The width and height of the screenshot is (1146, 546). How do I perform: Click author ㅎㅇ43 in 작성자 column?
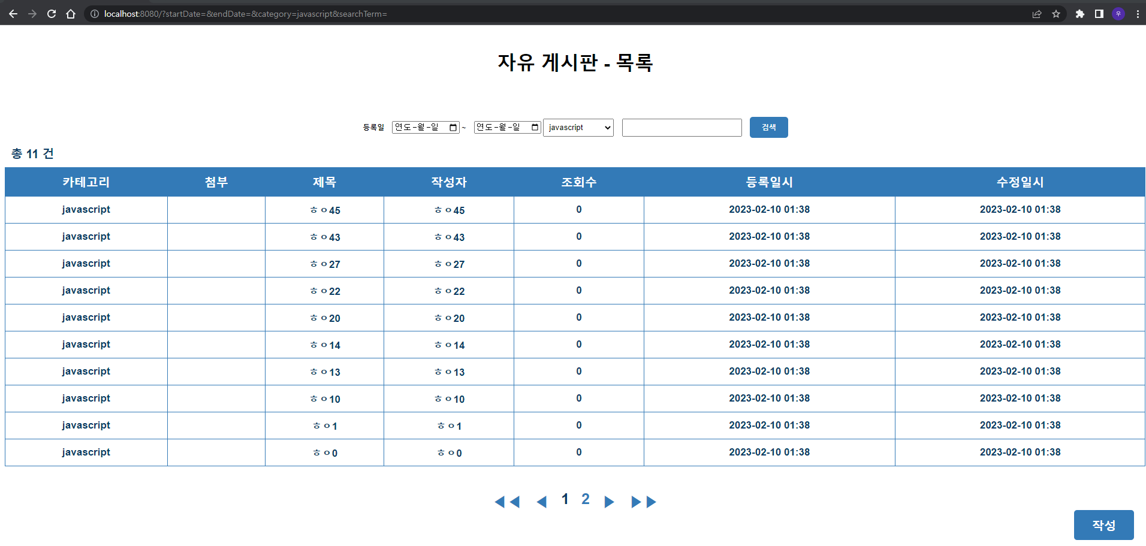[x=450, y=237]
